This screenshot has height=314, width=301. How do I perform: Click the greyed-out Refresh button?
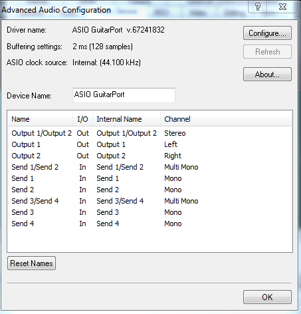click(267, 52)
